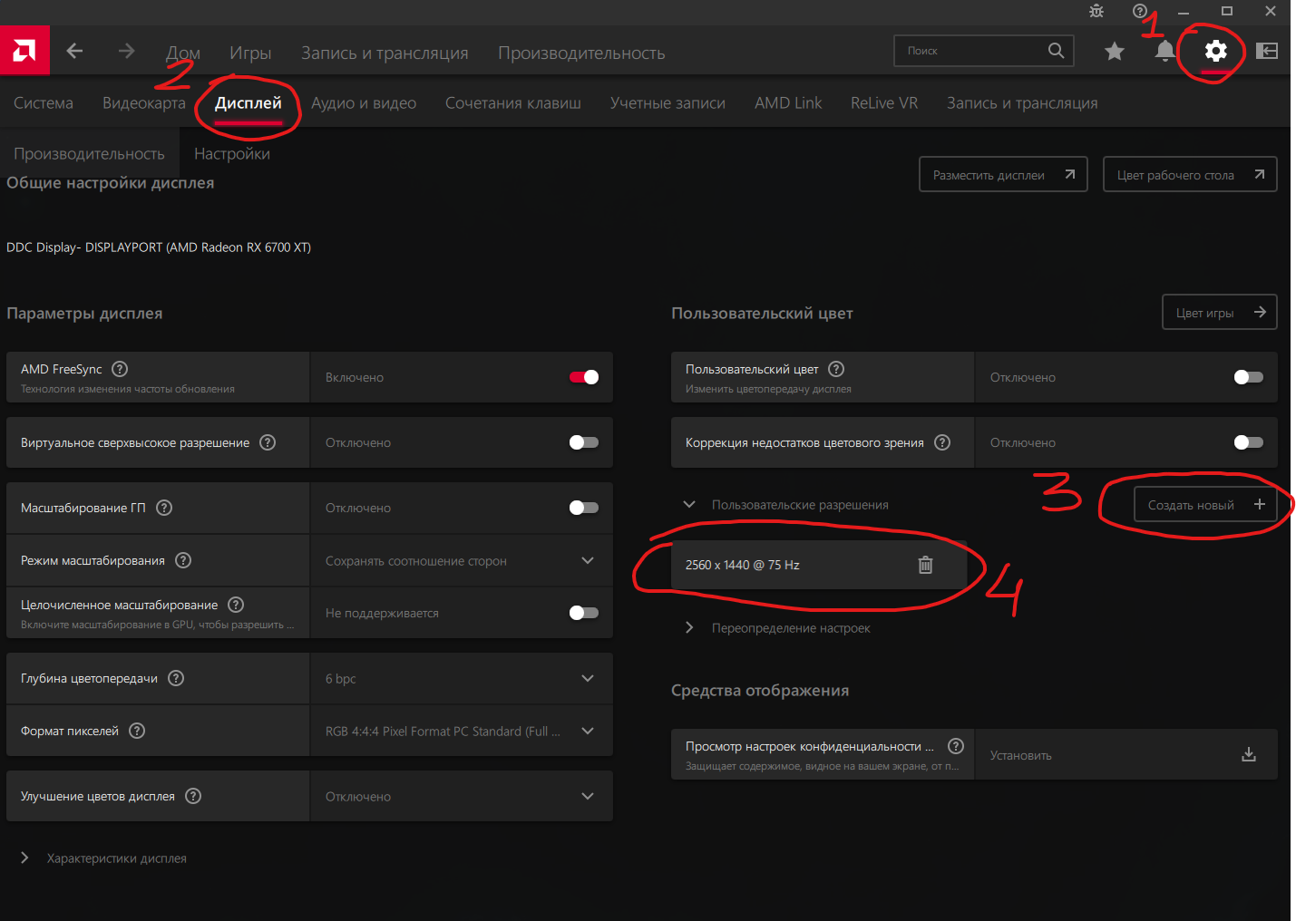This screenshot has height=921, width=1296.
Task: Enable Virtual Super Resolution toggle
Action: point(584,442)
